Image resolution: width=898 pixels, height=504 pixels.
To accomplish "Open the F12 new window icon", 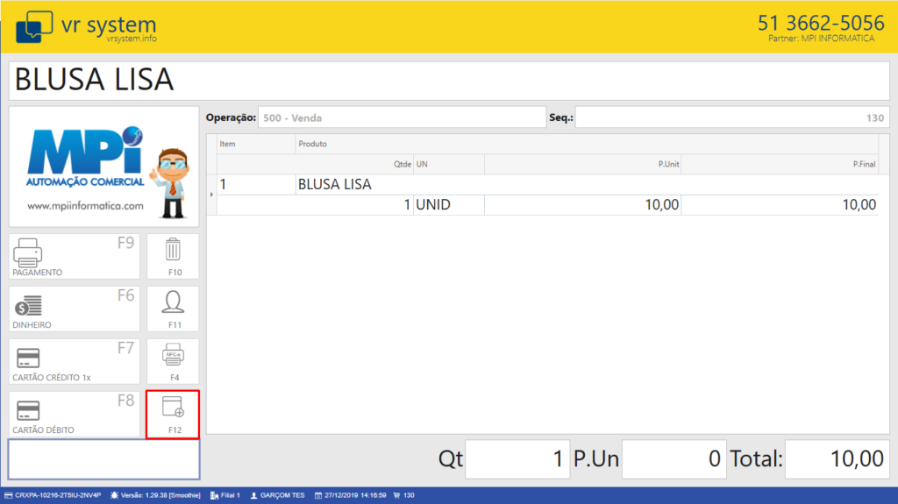I will [x=173, y=414].
